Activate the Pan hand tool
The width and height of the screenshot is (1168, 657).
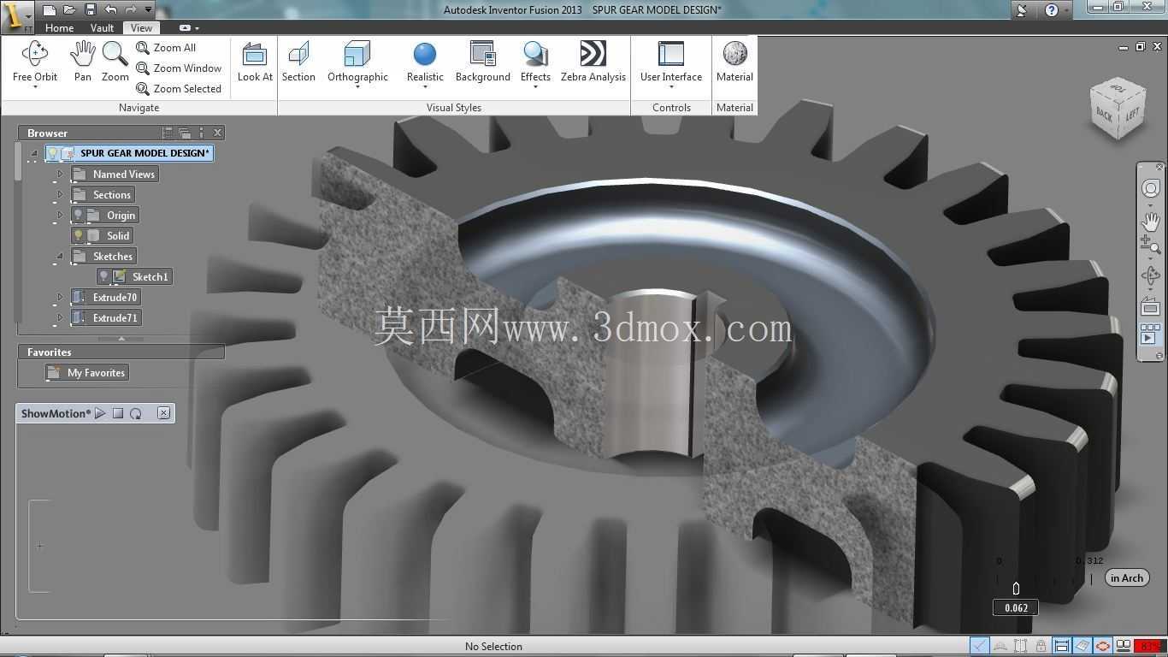pos(82,62)
